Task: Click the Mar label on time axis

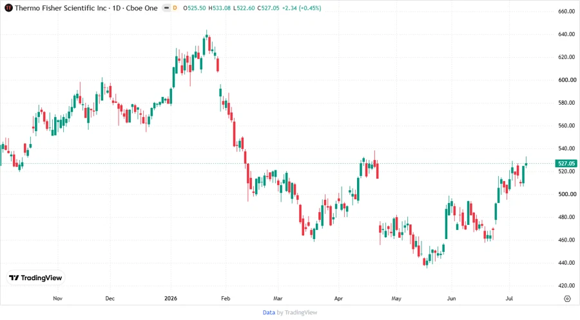Action: pos(278,299)
